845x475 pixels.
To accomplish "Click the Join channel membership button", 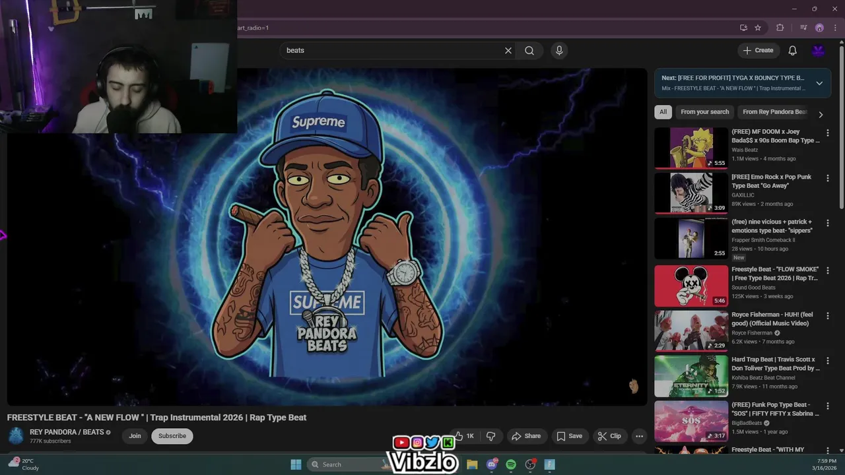I will [x=135, y=436].
